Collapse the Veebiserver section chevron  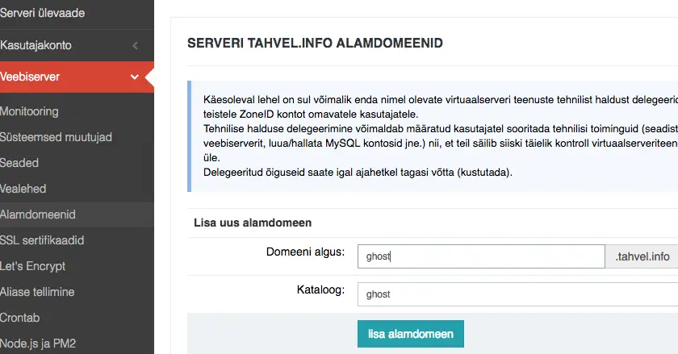click(135, 77)
